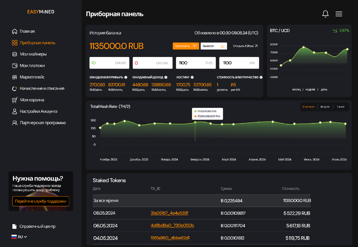358x247 pixels.
Task: Click the Справочный центр document icon
Action: click(14, 226)
